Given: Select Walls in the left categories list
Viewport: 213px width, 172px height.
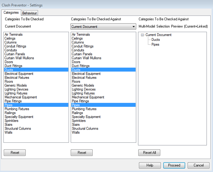Looking at the screenshot, I should [36, 132].
